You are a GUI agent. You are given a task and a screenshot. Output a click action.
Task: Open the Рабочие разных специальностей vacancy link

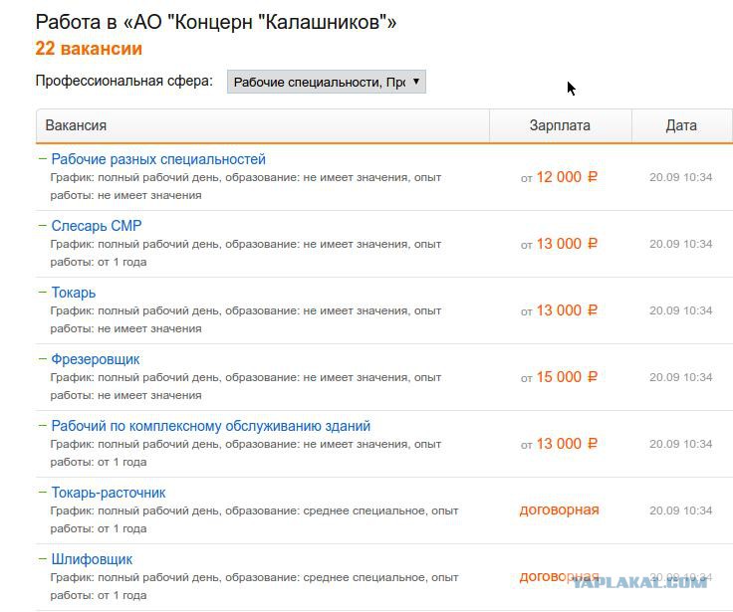click(158, 159)
